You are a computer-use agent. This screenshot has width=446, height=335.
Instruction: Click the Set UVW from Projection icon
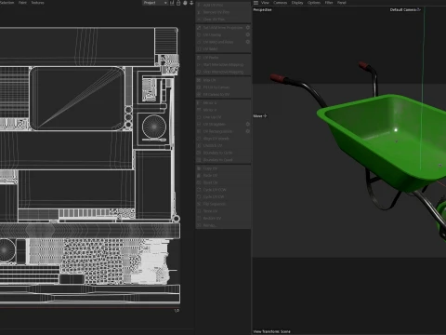click(199, 28)
